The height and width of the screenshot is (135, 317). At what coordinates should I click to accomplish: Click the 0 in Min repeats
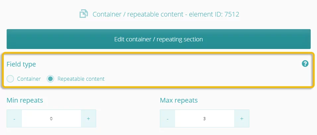point(51,119)
